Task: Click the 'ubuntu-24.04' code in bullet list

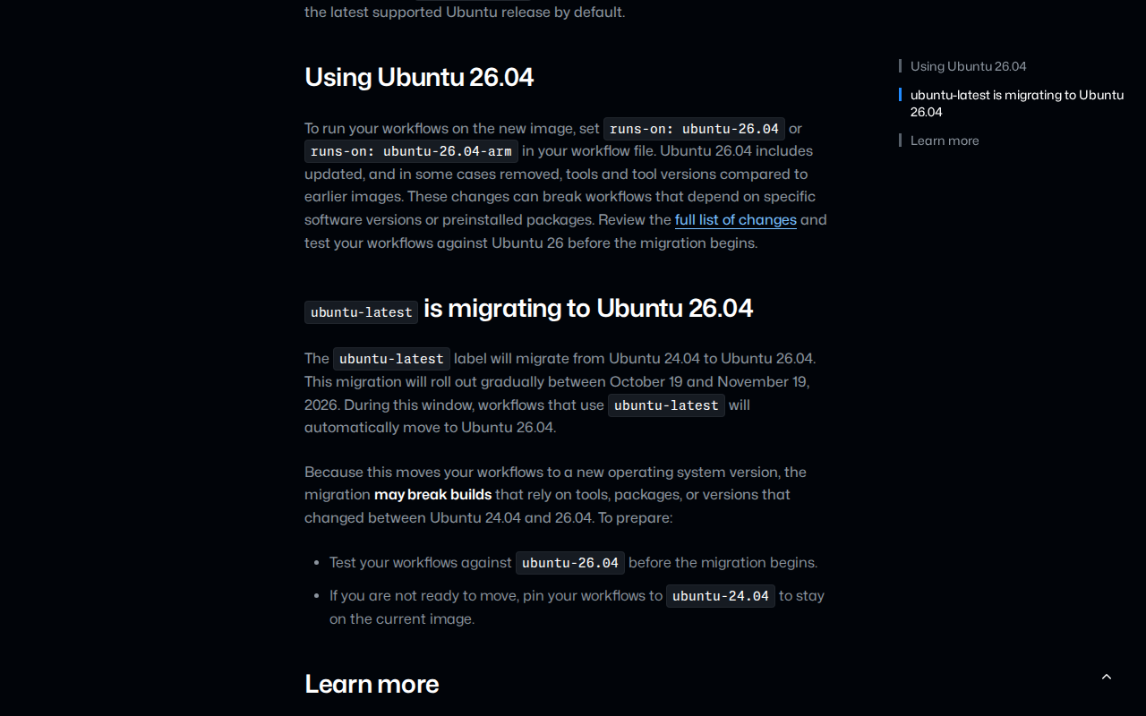Action: [721, 596]
